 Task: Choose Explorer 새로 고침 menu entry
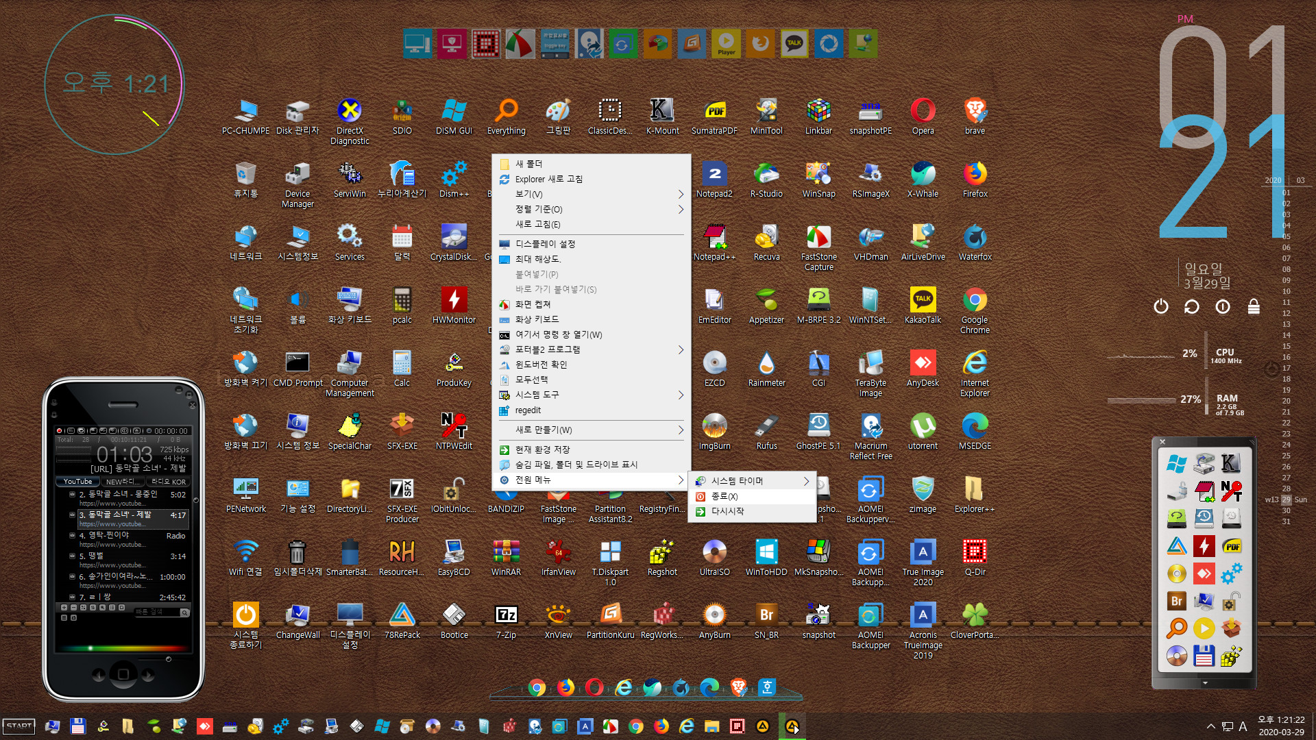pyautogui.click(x=591, y=179)
